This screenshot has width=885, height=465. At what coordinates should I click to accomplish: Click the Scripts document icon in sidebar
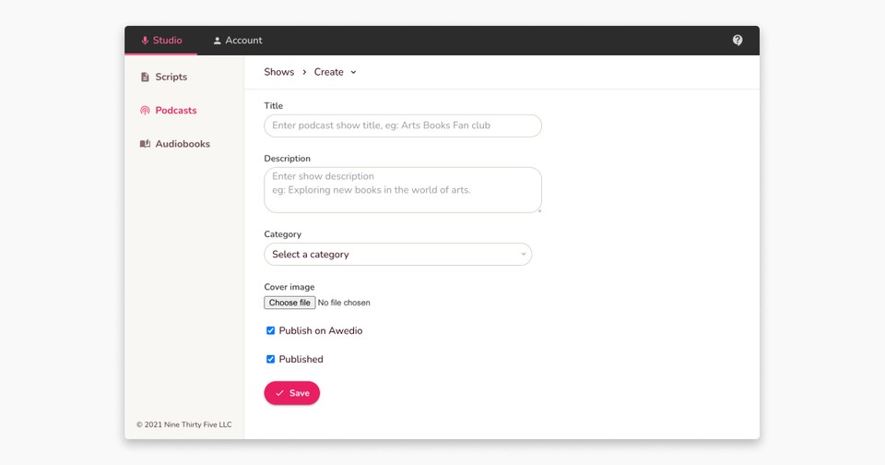145,77
